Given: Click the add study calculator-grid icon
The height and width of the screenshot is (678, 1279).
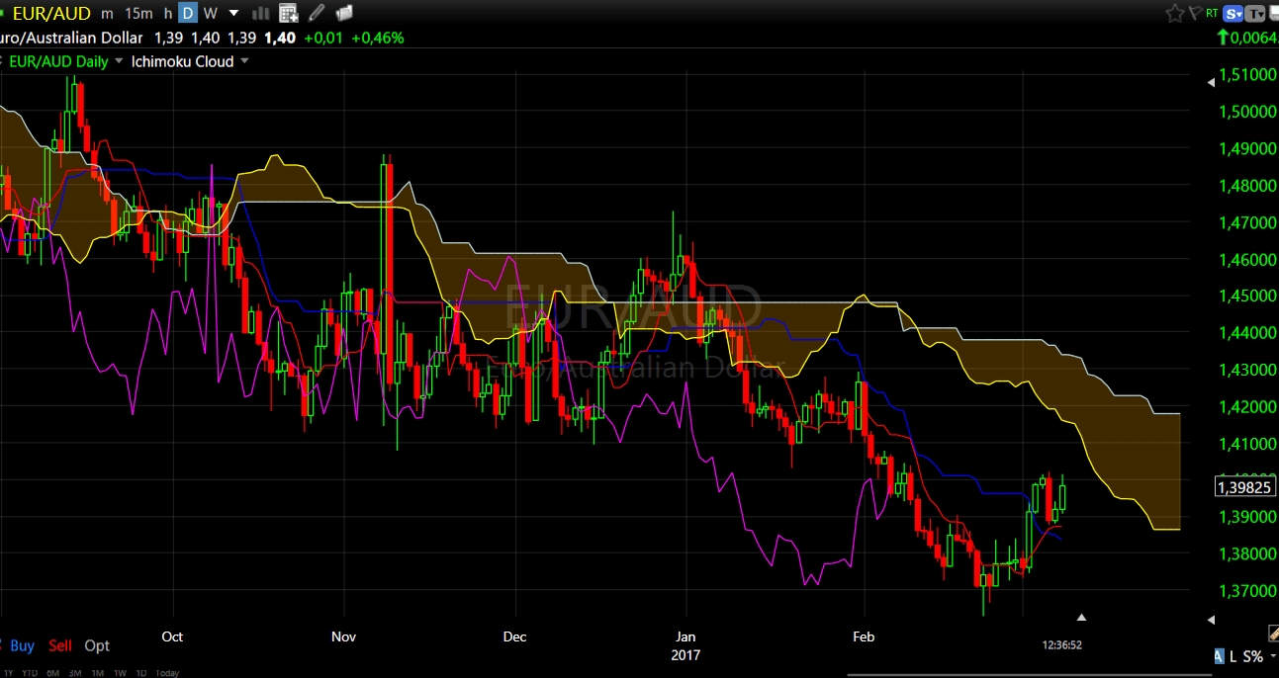Looking at the screenshot, I should point(289,14).
